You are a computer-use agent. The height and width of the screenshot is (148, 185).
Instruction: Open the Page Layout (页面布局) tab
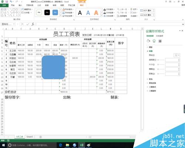click(30, 5)
